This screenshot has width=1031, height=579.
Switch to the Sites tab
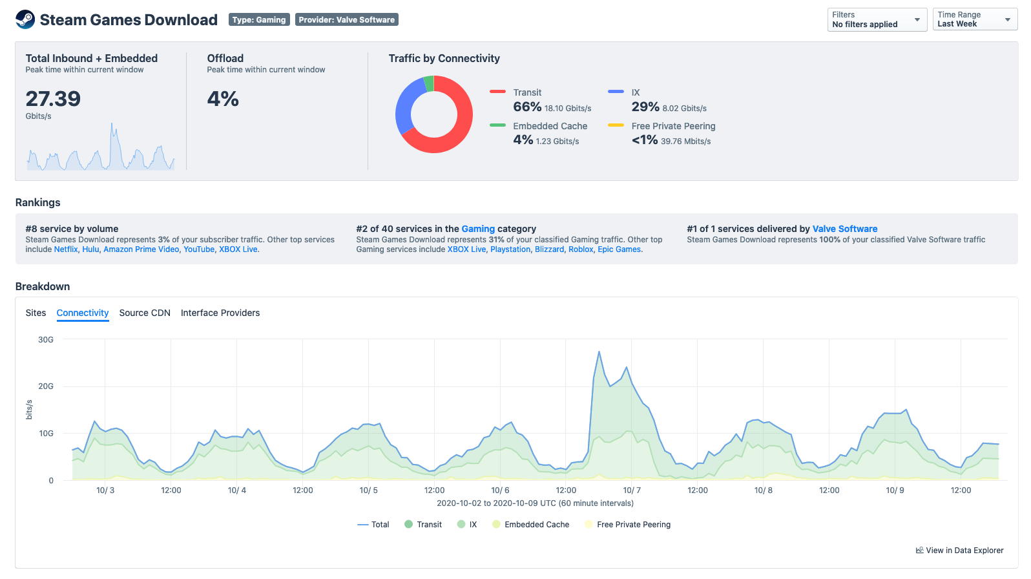point(36,313)
